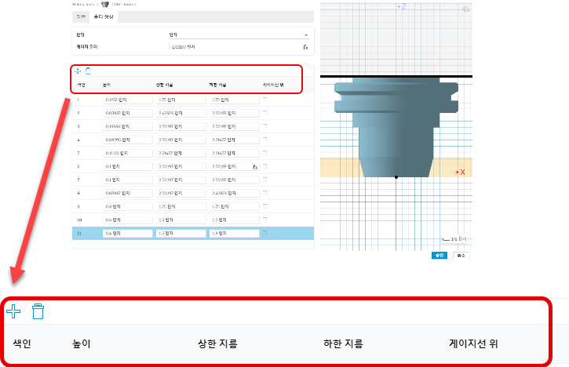Toggle the gage line checkbox in row 5
Viewport: 569px width, 367px height.
coord(265,153)
